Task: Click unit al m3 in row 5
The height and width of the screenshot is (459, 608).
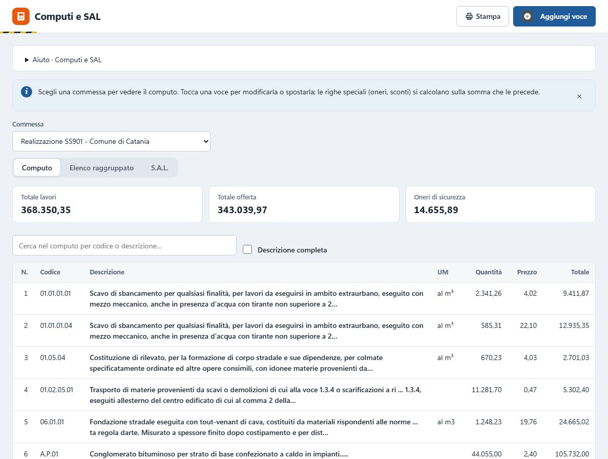Action: 446,422
